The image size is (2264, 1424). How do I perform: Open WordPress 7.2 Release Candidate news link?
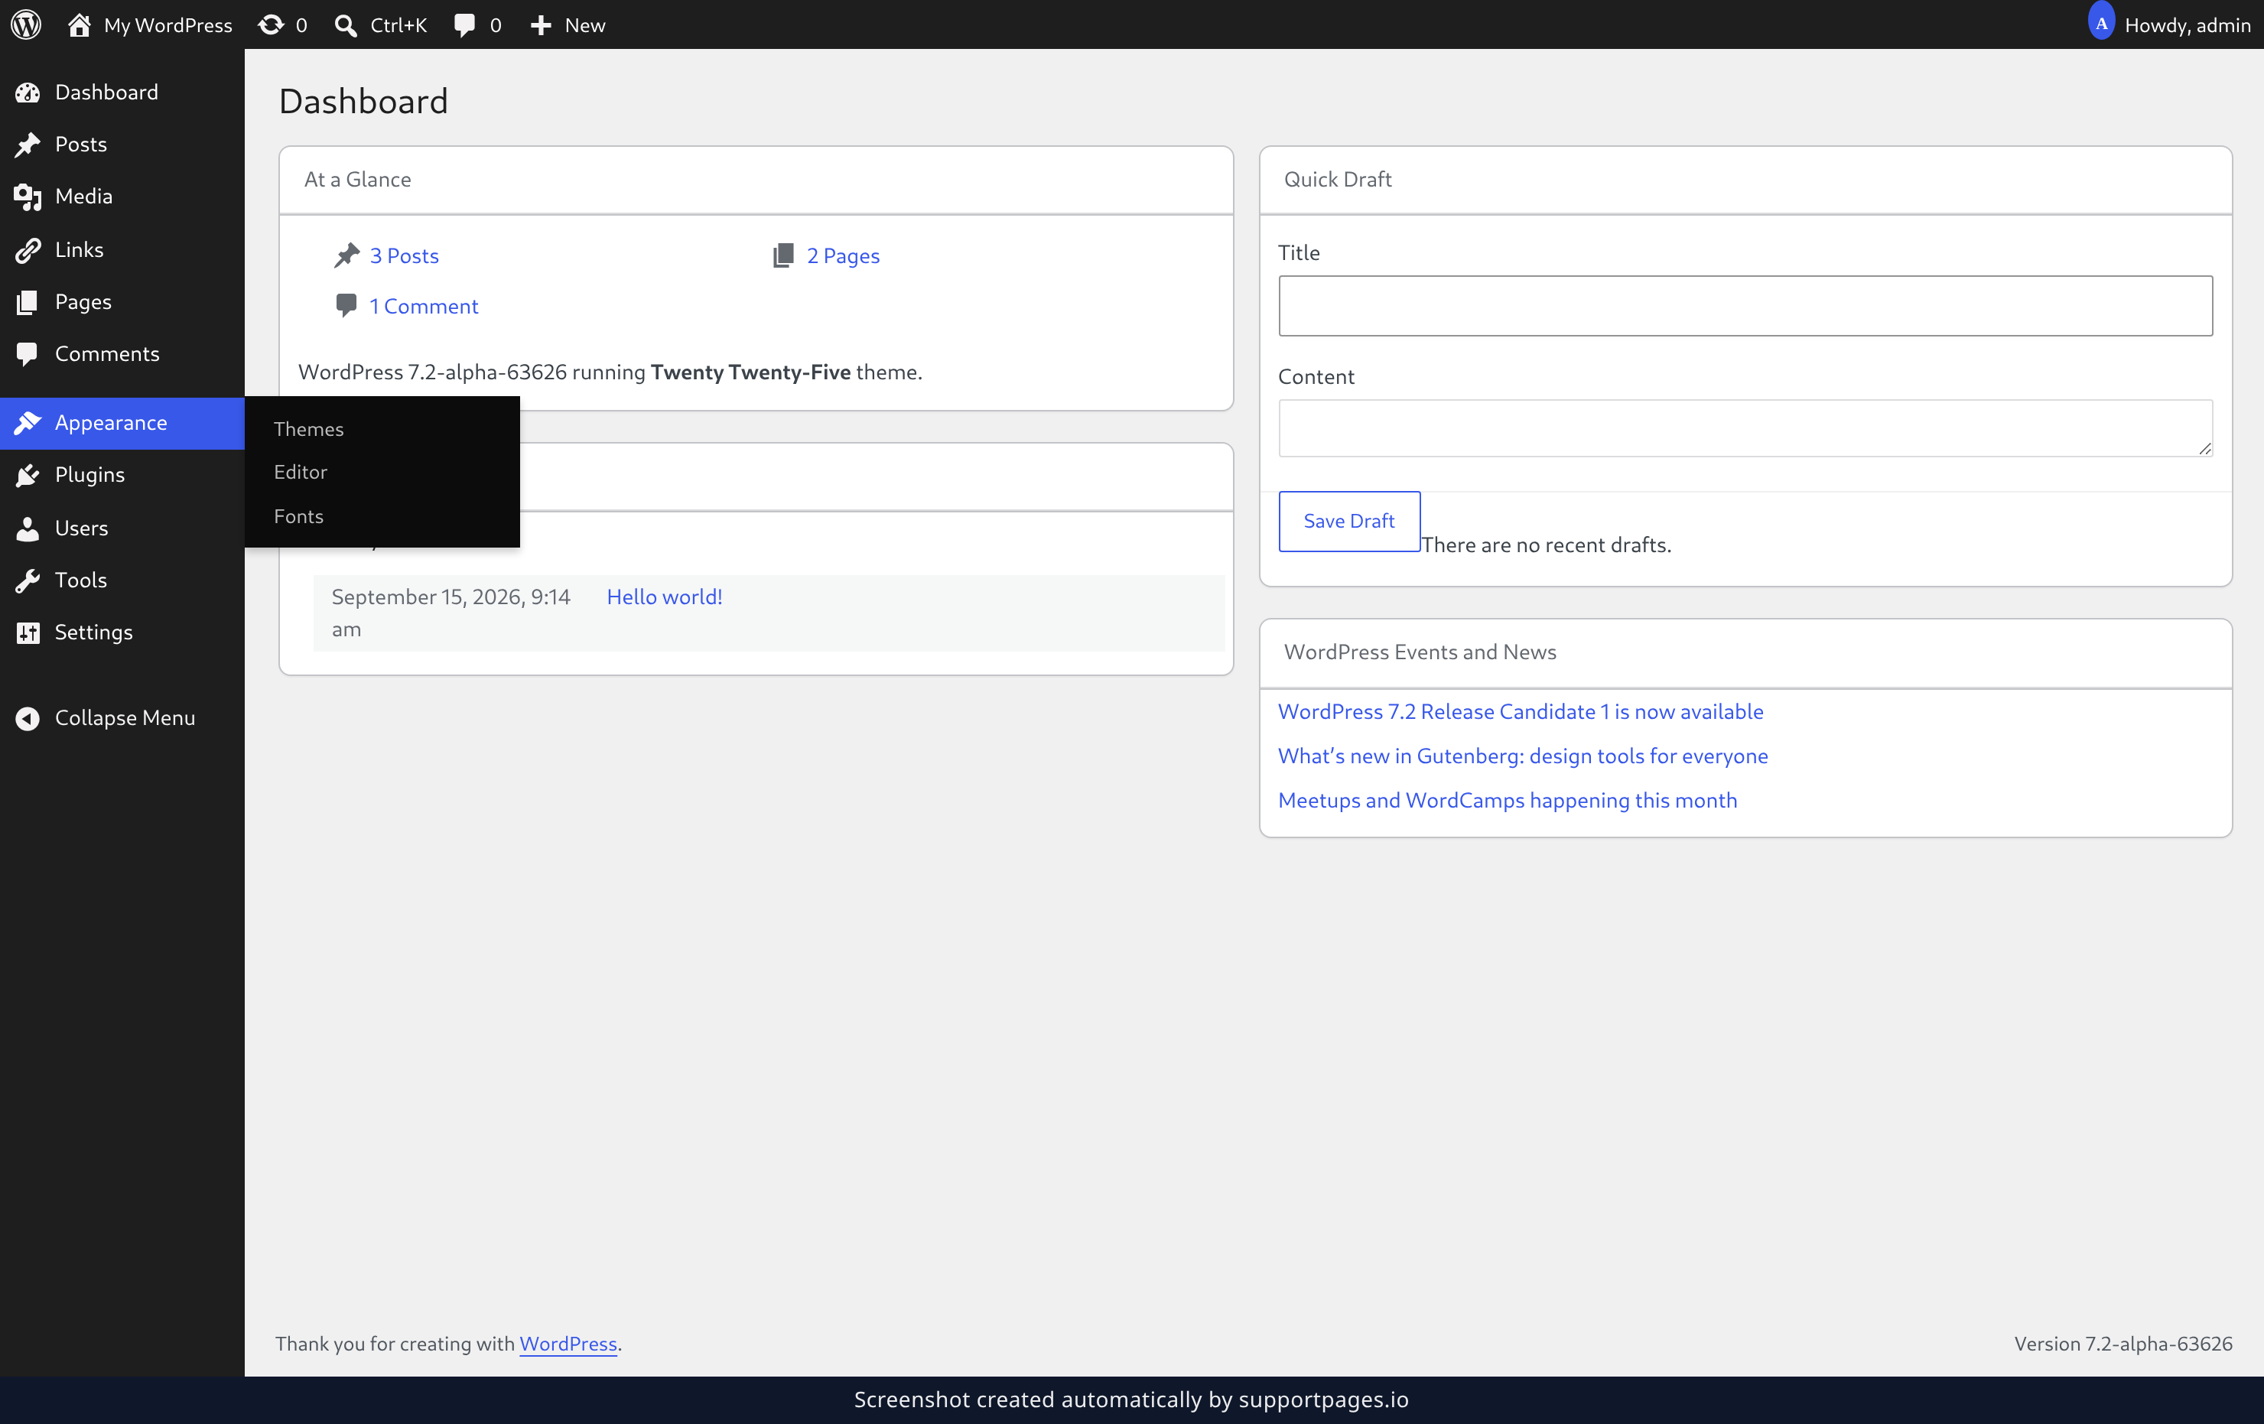[1519, 711]
